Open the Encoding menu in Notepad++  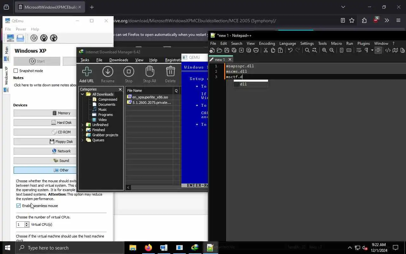267,43
